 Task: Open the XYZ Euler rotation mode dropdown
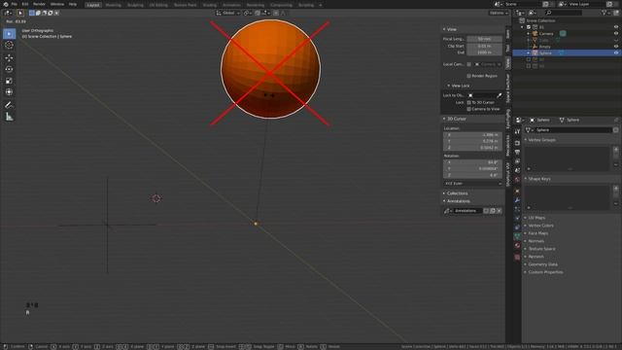pos(473,184)
